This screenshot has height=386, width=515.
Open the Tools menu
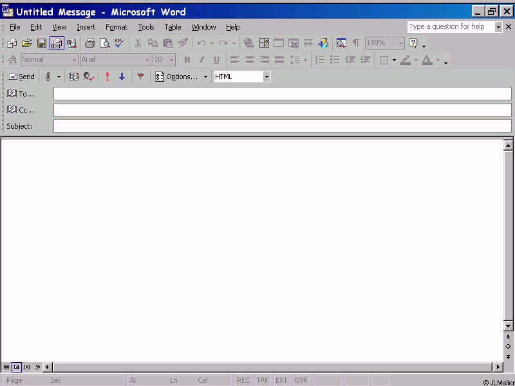pos(146,27)
